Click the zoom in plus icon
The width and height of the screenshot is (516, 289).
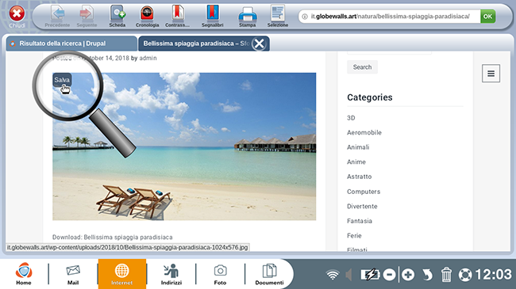point(408,274)
